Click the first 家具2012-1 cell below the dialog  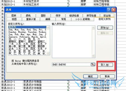tap(12, 81)
